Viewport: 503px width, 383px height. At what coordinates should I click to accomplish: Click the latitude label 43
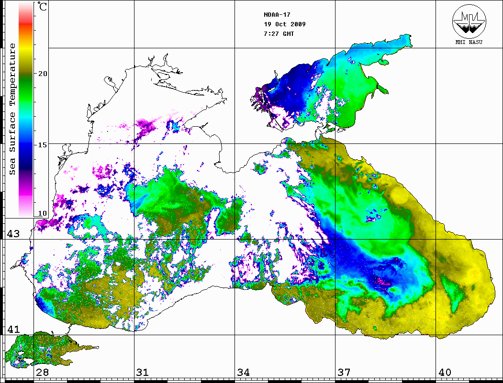(13, 234)
